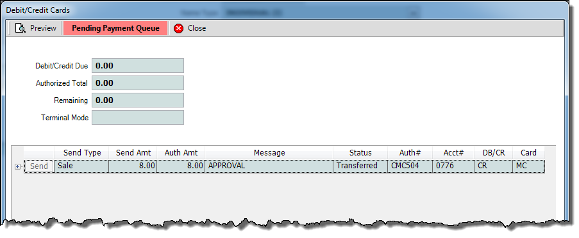This screenshot has width=579, height=238.
Task: Open the Pending Payment Queue
Action: pos(115,28)
